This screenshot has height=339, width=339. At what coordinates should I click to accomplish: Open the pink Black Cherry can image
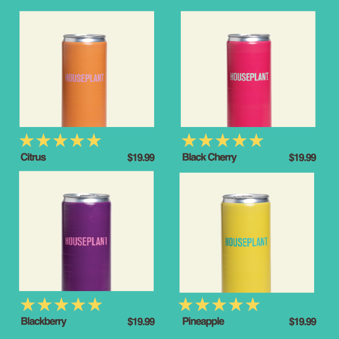248,69
